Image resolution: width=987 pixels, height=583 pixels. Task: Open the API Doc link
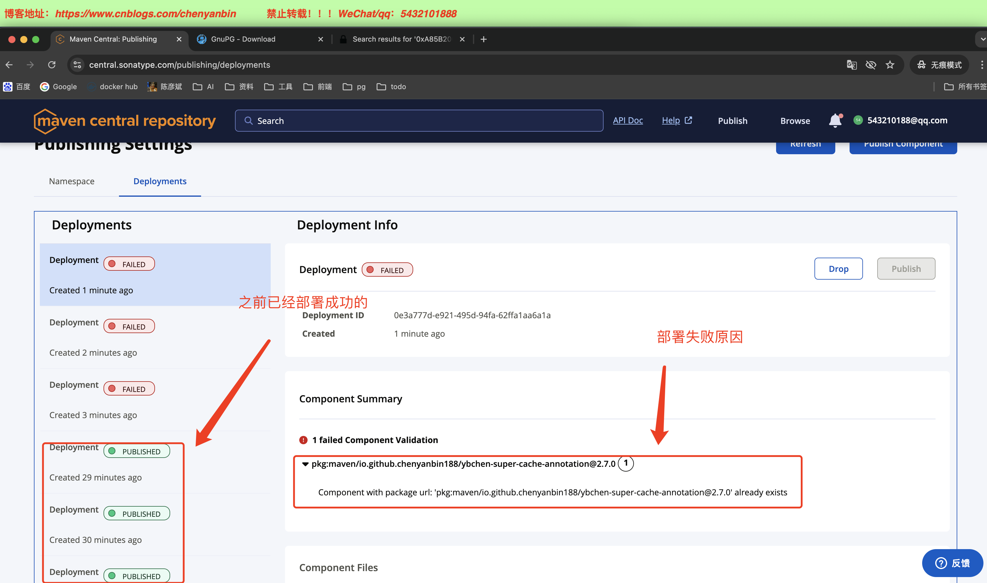click(x=628, y=121)
